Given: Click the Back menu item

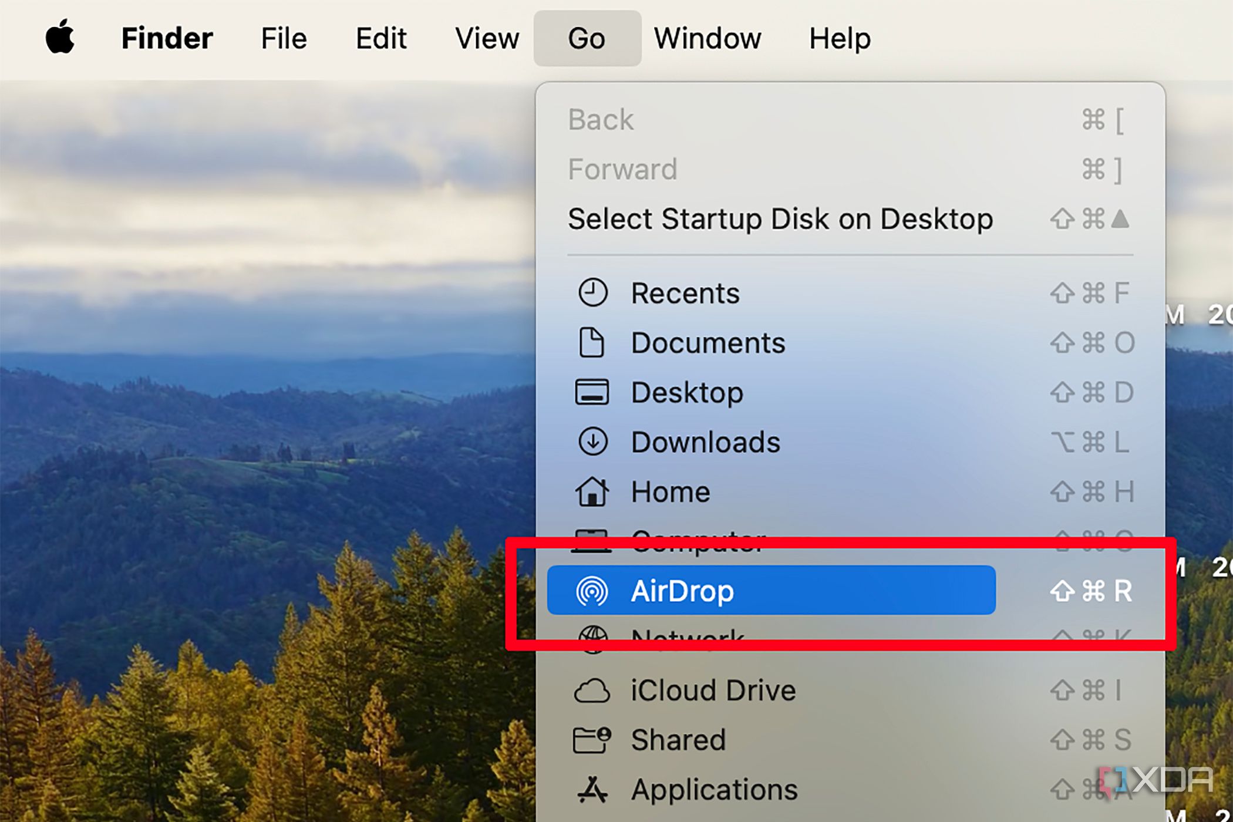Looking at the screenshot, I should pyautogui.click(x=850, y=120).
